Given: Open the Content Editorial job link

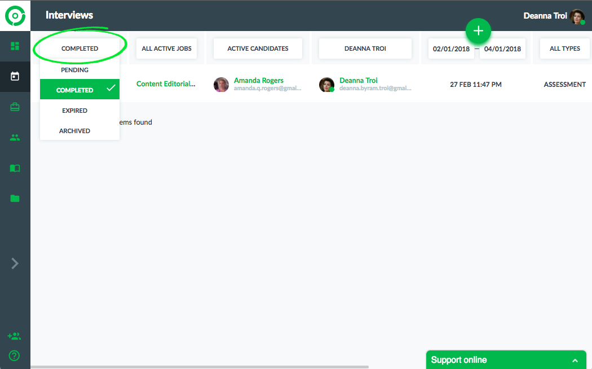Looking at the screenshot, I should 166,84.
